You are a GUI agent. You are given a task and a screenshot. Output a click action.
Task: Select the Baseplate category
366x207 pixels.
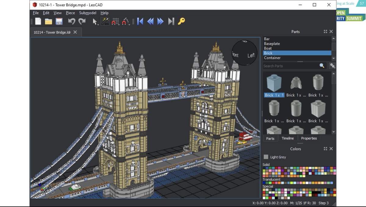297,44
